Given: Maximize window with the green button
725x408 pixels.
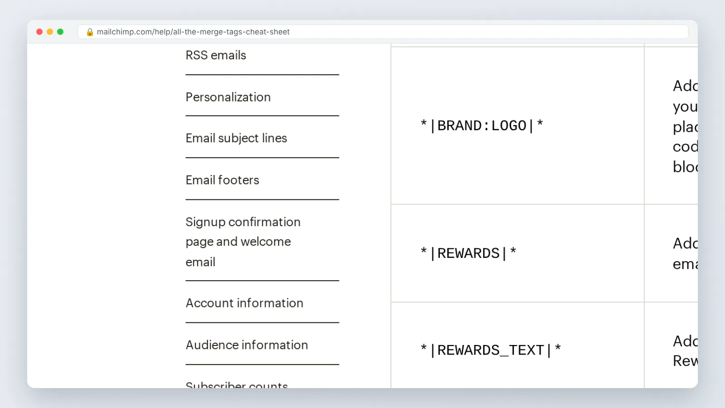Looking at the screenshot, I should tap(60, 32).
